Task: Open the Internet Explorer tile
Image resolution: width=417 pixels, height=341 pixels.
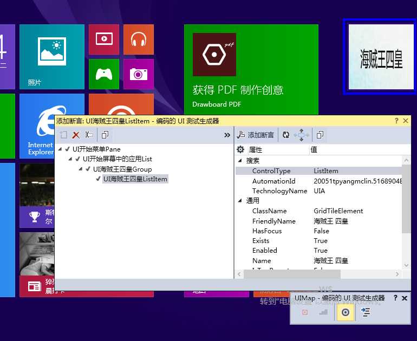Action: coord(37,126)
